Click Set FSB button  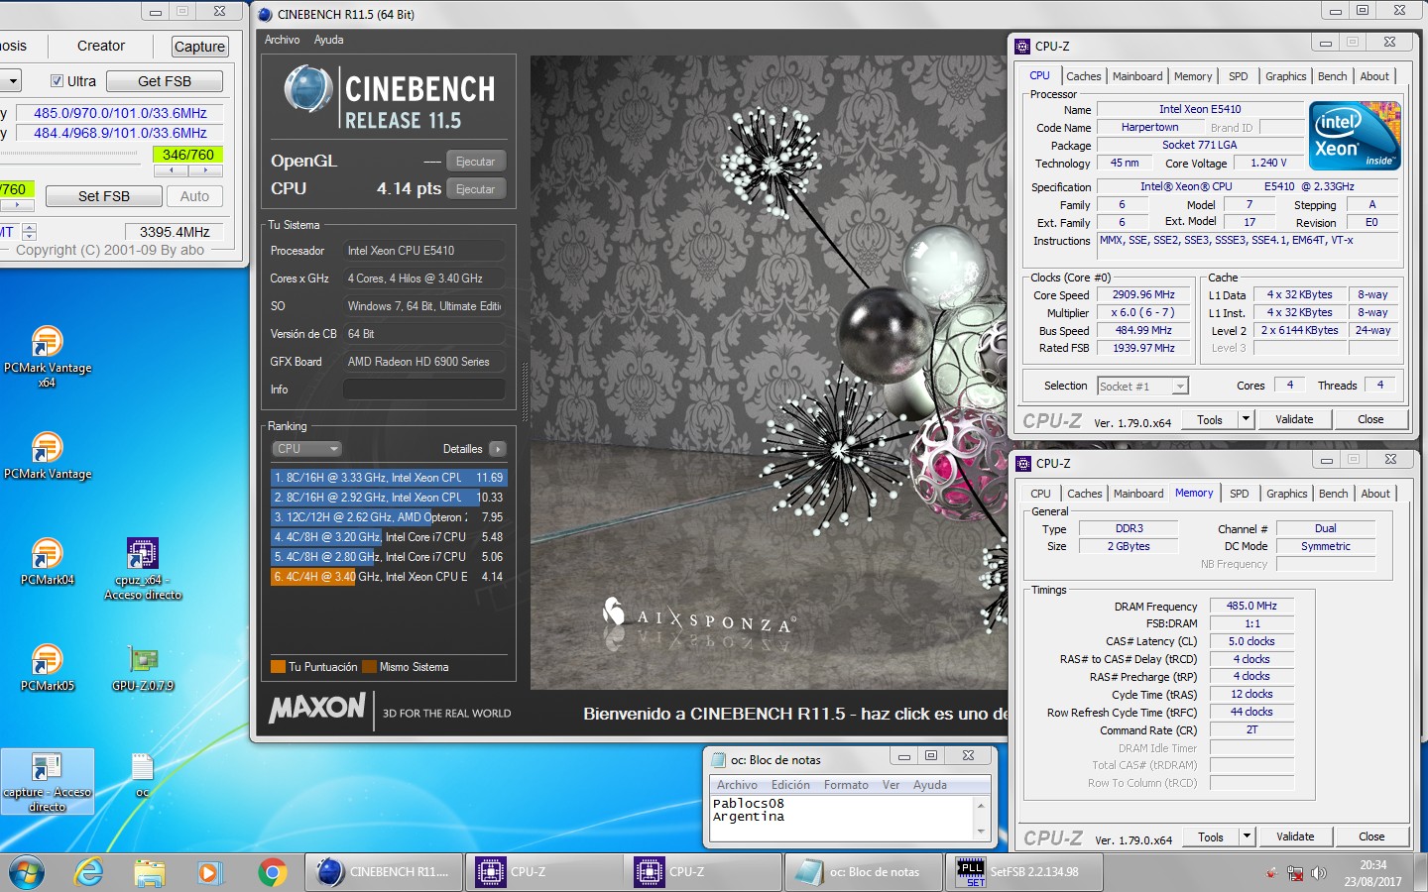click(x=104, y=196)
